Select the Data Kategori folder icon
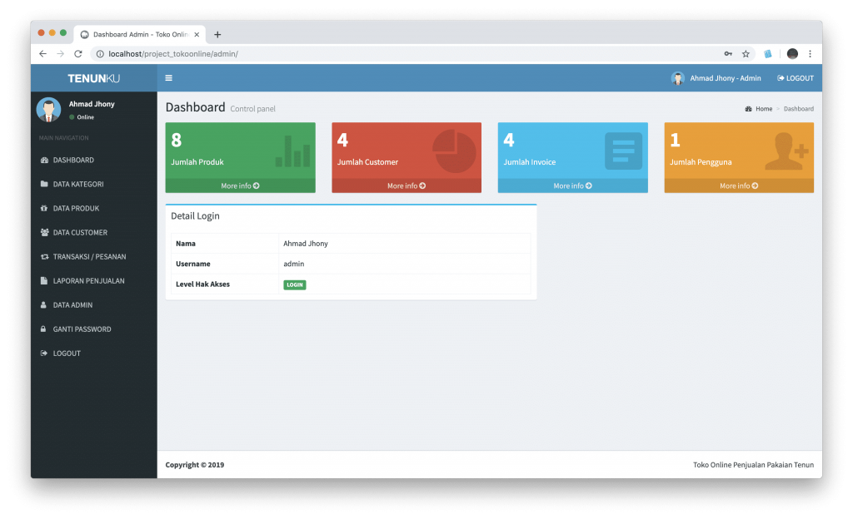This screenshot has width=853, height=519. click(44, 184)
